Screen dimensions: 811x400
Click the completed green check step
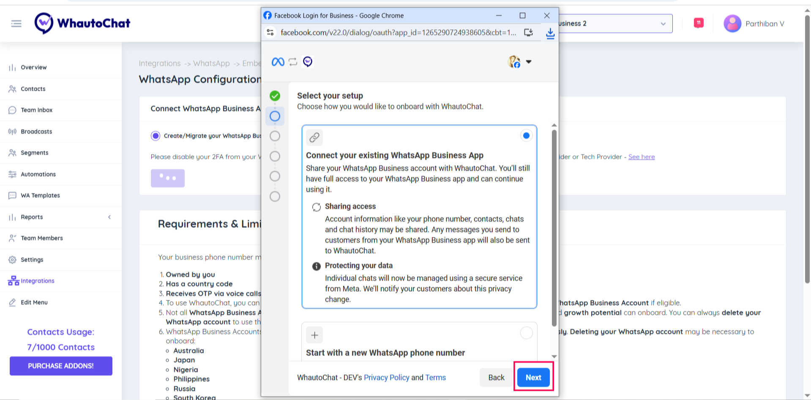tap(275, 96)
